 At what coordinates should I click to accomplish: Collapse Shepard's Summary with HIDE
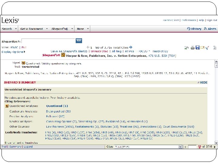[203, 82]
